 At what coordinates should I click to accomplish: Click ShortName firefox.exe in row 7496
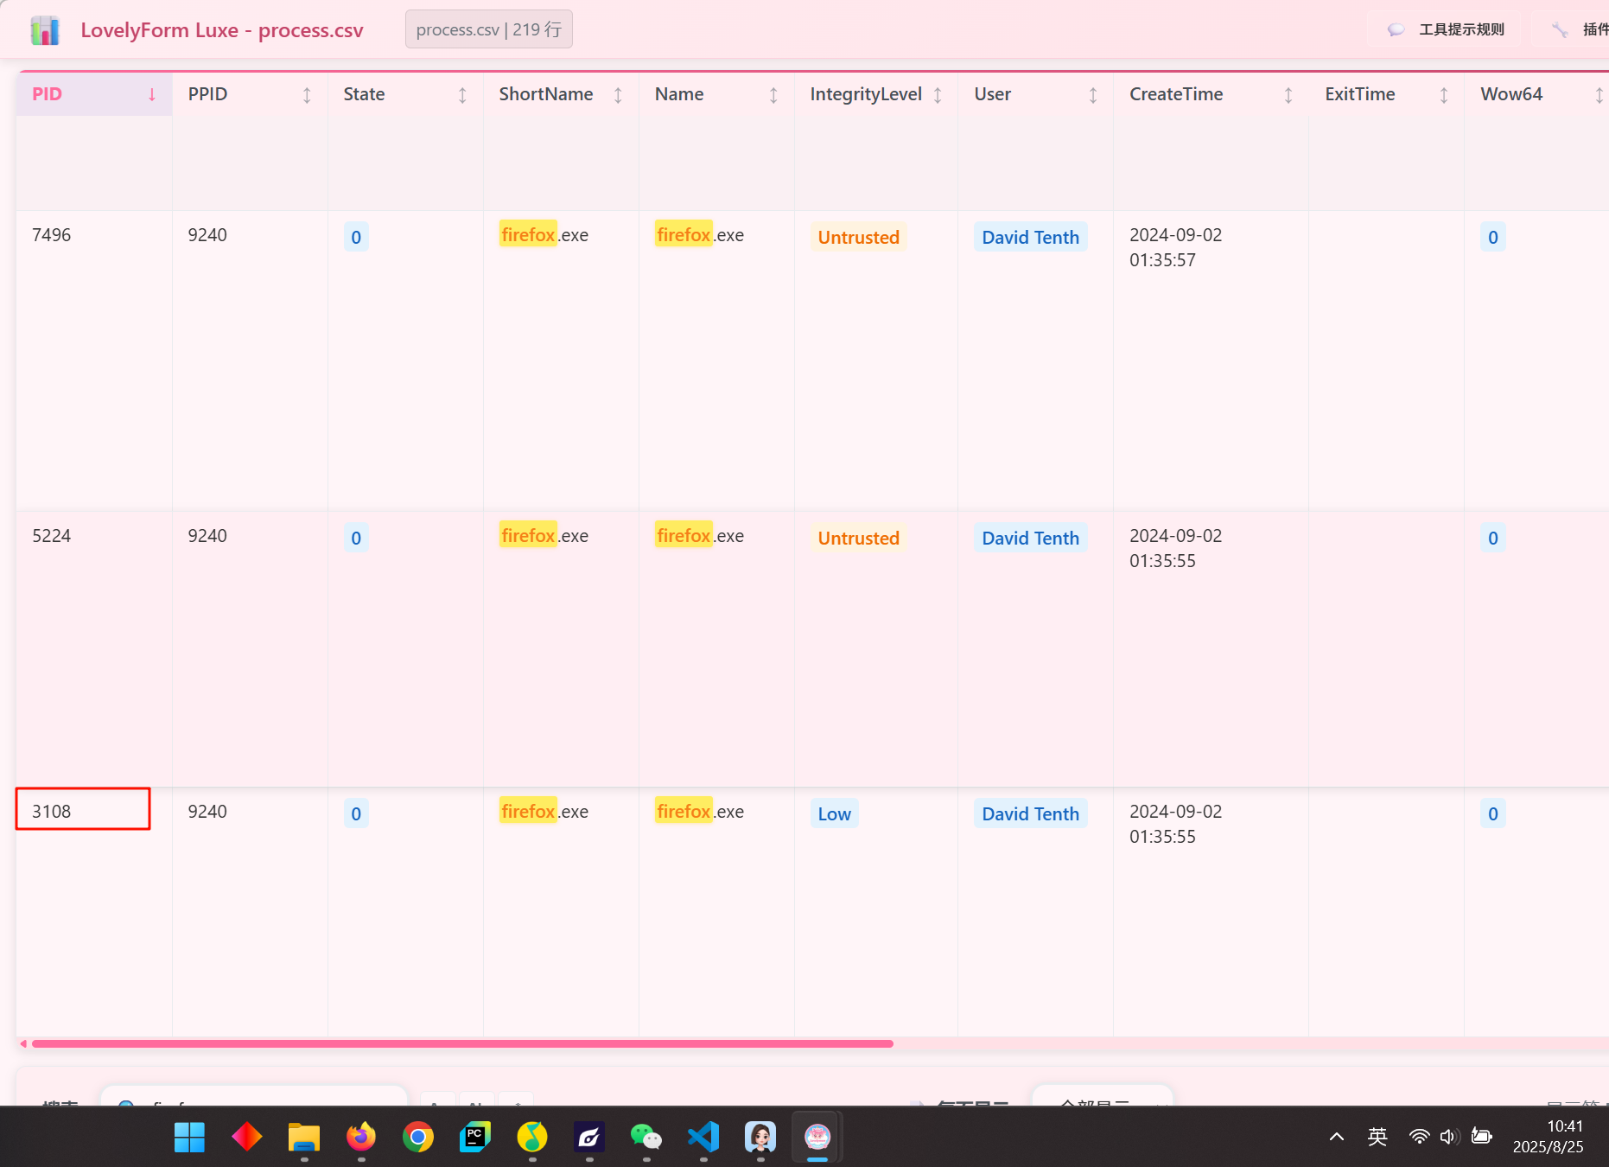click(x=544, y=235)
